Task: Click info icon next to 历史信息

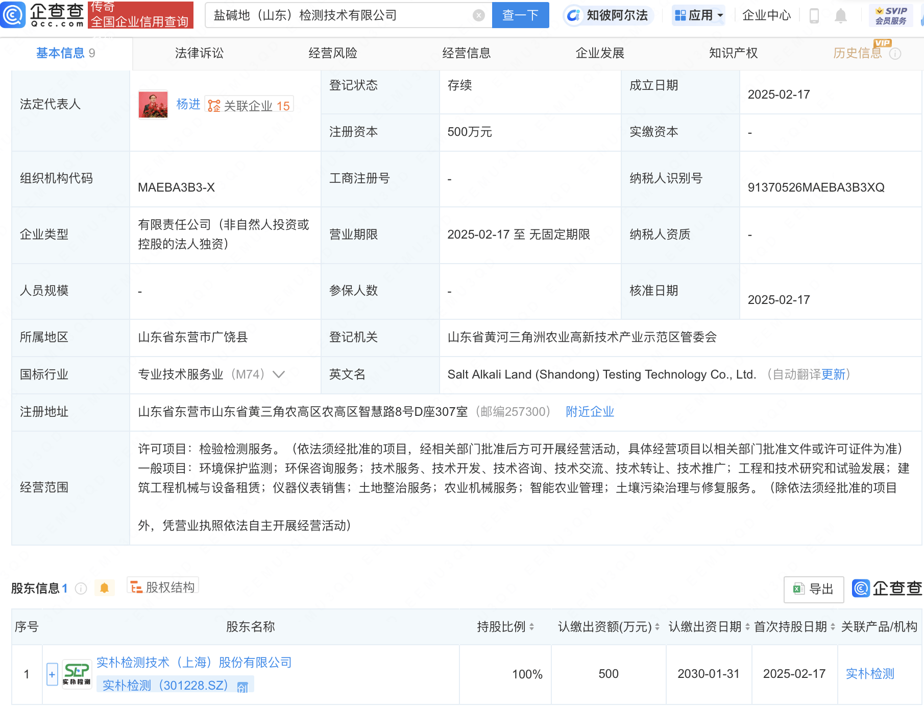Action: (895, 54)
